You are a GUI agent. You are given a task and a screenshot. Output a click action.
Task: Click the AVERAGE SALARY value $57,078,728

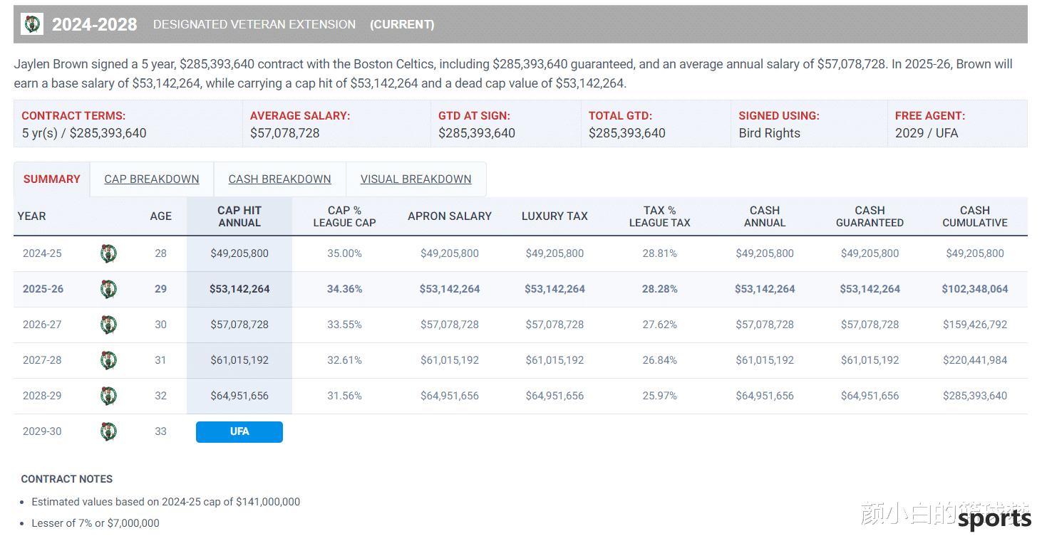pos(285,133)
